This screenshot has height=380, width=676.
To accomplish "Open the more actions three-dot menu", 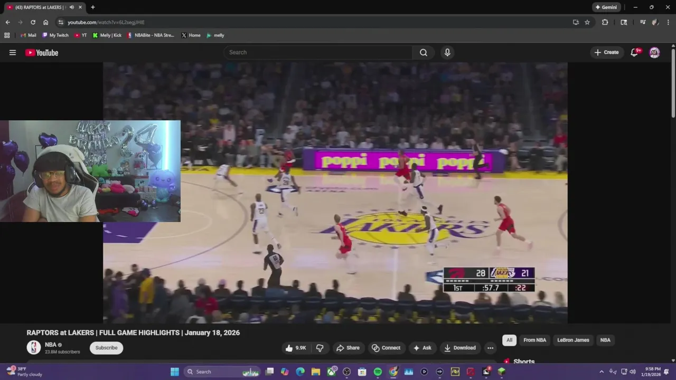I will click(490, 348).
